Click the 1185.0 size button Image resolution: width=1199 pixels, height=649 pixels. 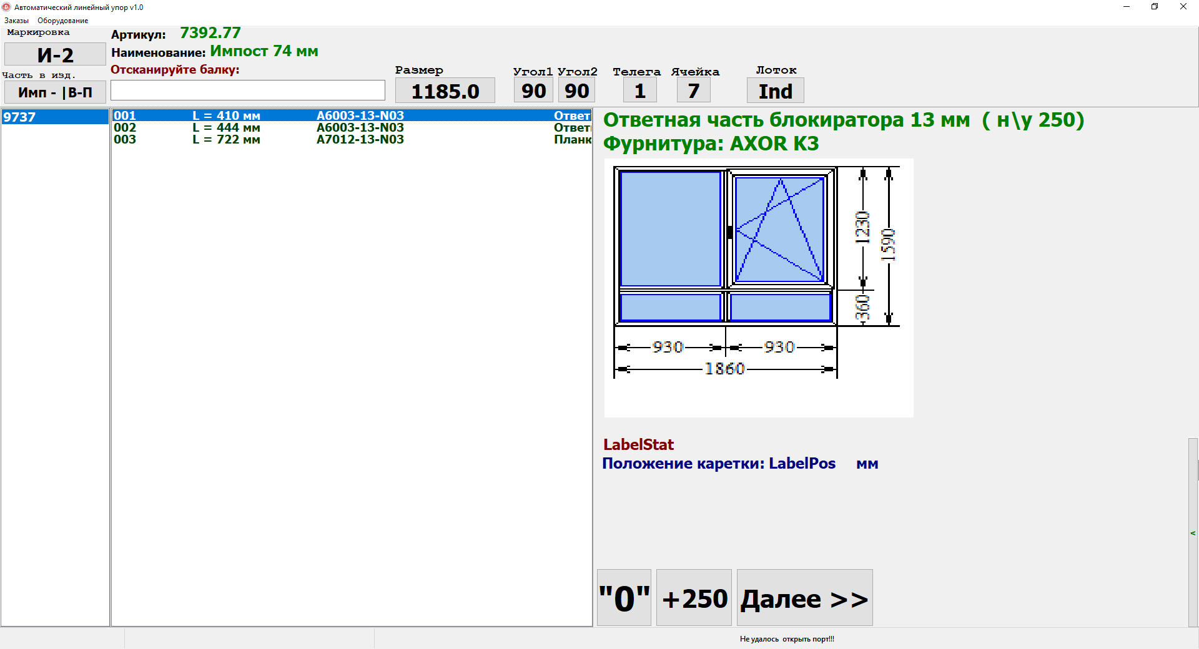click(445, 91)
